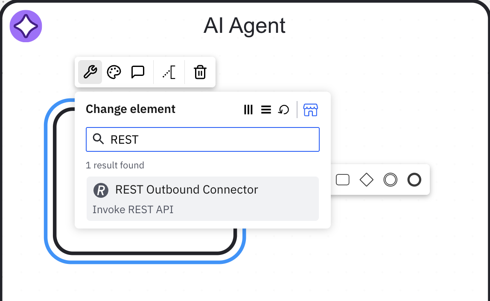Click the R connector logo

101,190
